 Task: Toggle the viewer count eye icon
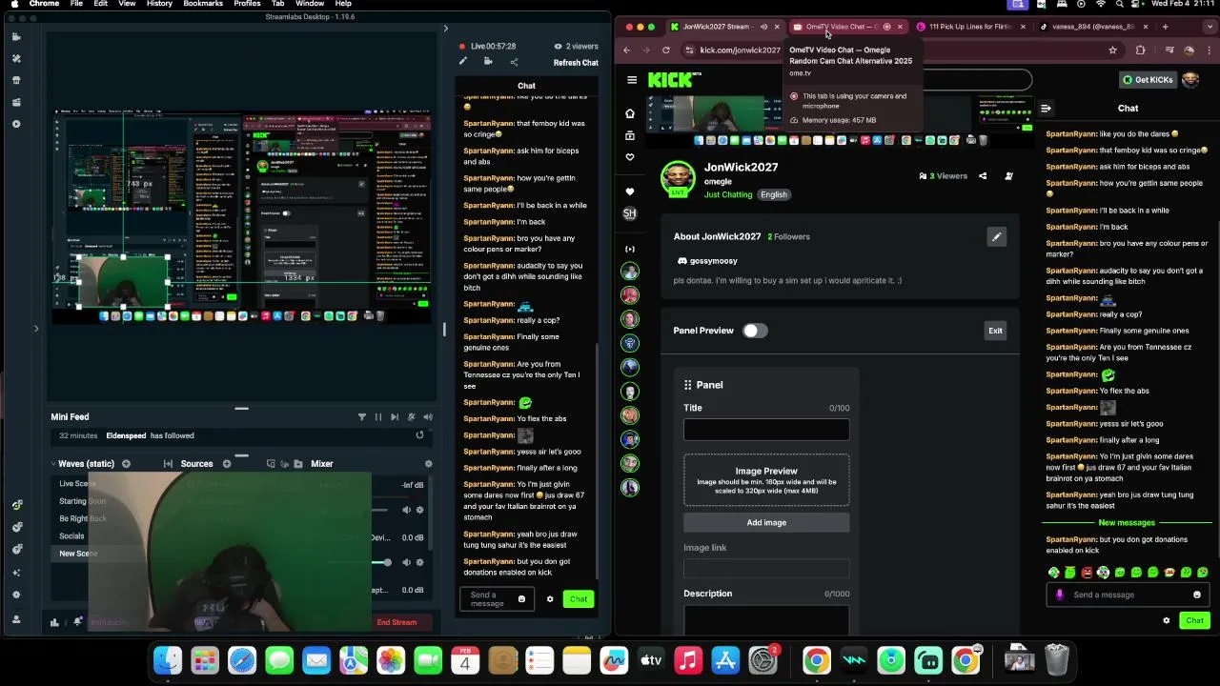tap(558, 47)
